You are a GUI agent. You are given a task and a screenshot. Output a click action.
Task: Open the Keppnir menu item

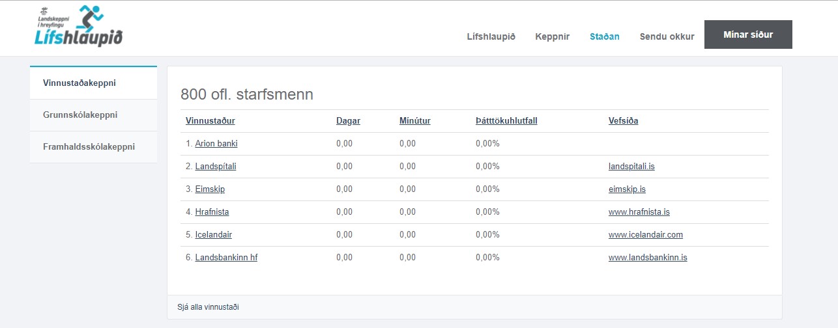click(x=552, y=36)
